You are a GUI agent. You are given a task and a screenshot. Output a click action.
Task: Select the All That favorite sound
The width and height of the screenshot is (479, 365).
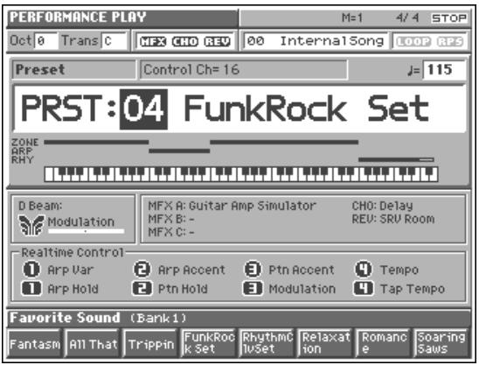click(93, 344)
